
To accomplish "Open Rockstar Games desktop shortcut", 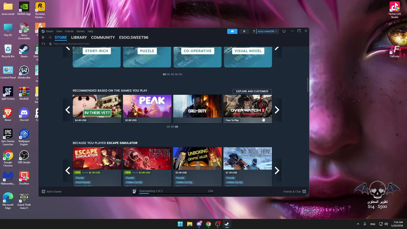I will 40,10.
